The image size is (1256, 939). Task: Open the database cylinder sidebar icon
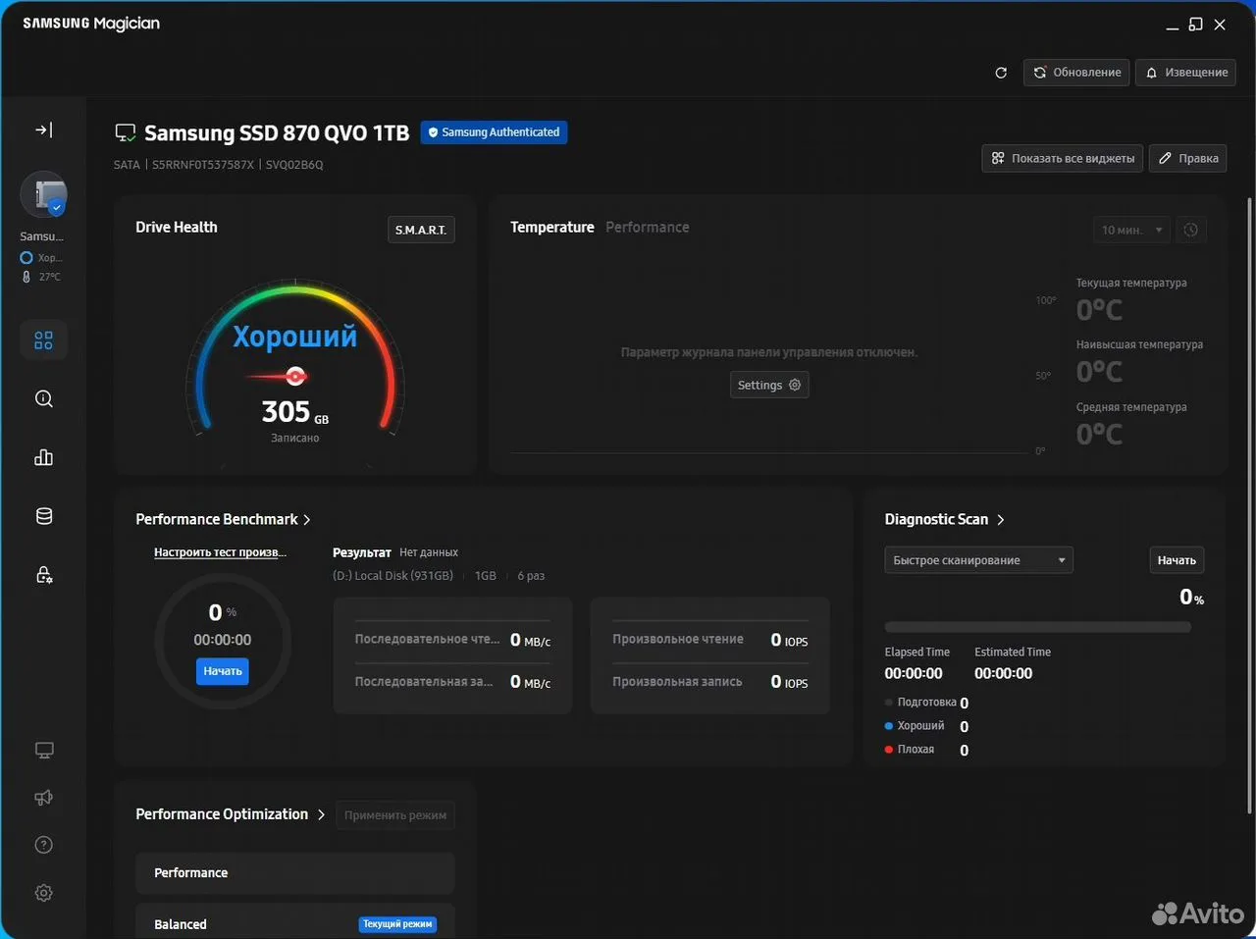[x=44, y=516]
